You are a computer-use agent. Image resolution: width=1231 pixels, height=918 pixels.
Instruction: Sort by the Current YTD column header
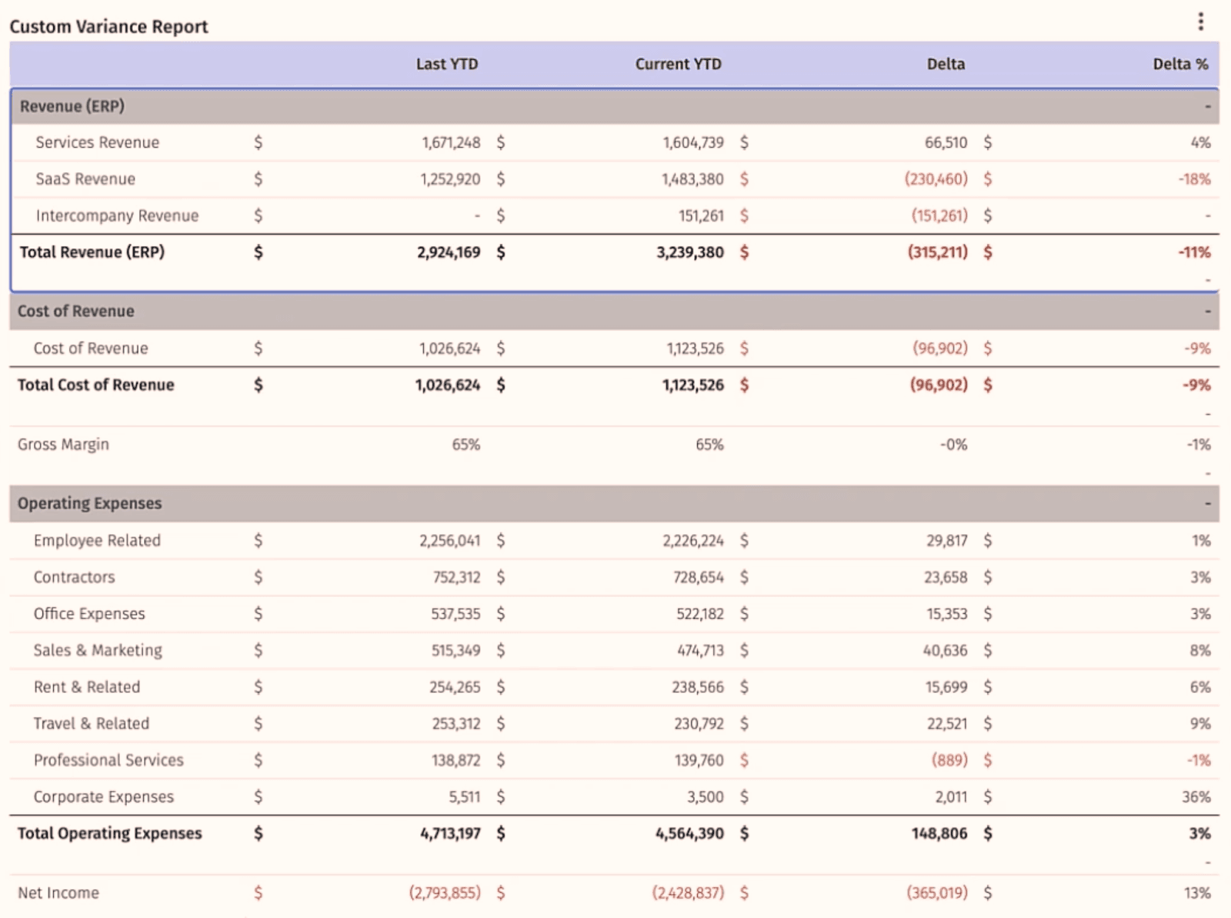coord(678,64)
